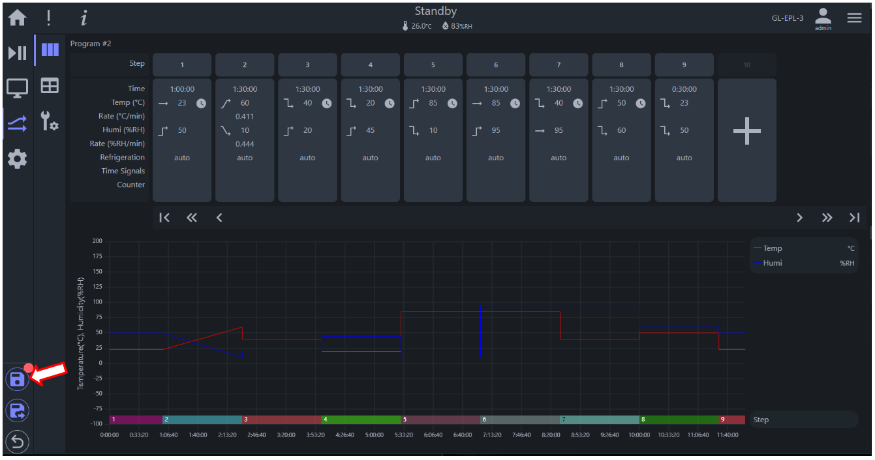Go to the Home screen icon
875x460 pixels.
click(x=17, y=18)
